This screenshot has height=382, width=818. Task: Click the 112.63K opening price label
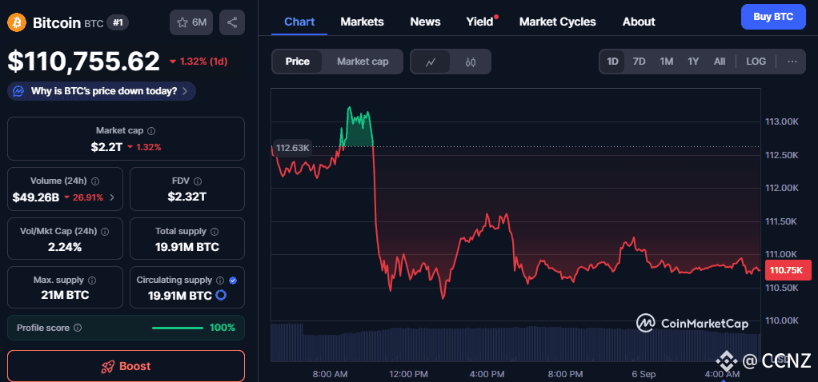point(293,149)
